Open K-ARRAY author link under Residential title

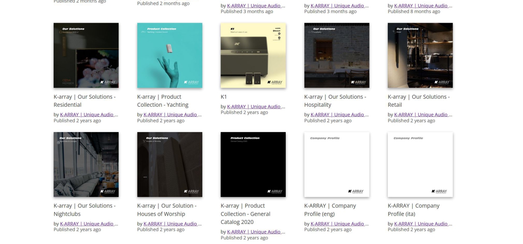click(89, 115)
